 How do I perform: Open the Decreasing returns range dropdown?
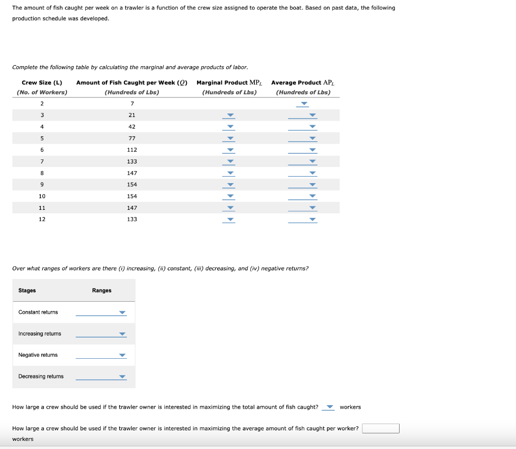(101, 376)
